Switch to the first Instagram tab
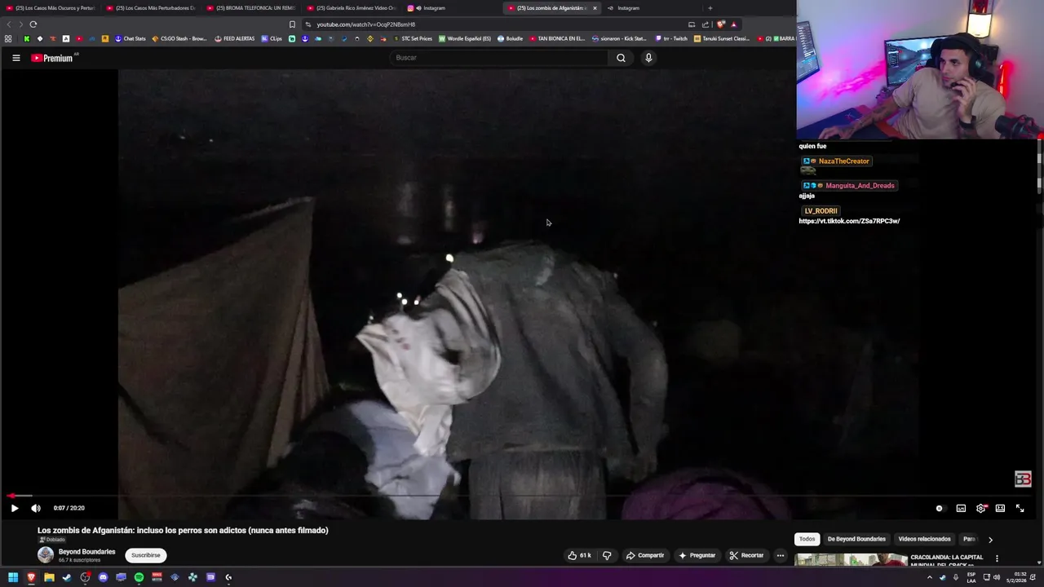Screen dimensions: 1044x587 coord(451,8)
